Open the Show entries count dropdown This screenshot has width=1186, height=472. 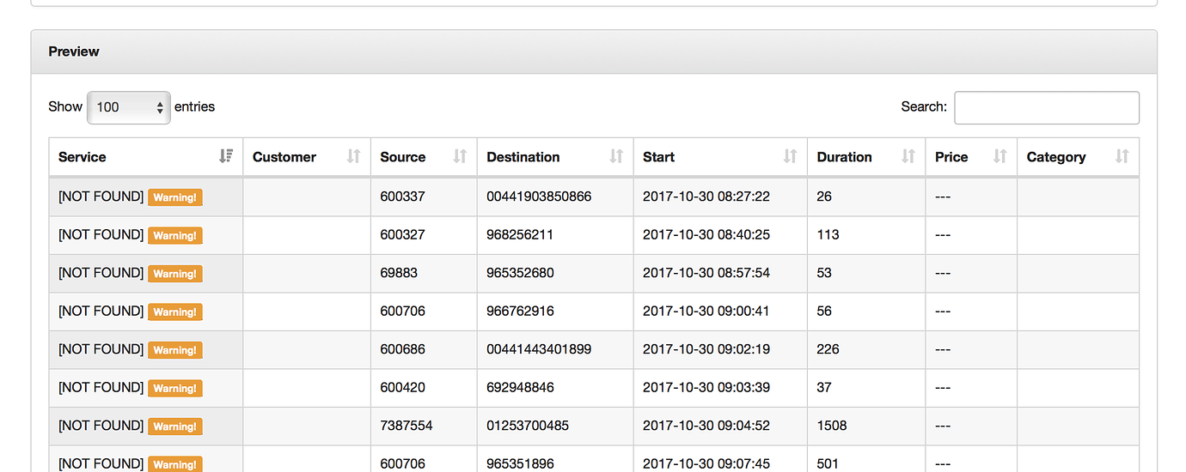click(x=129, y=107)
